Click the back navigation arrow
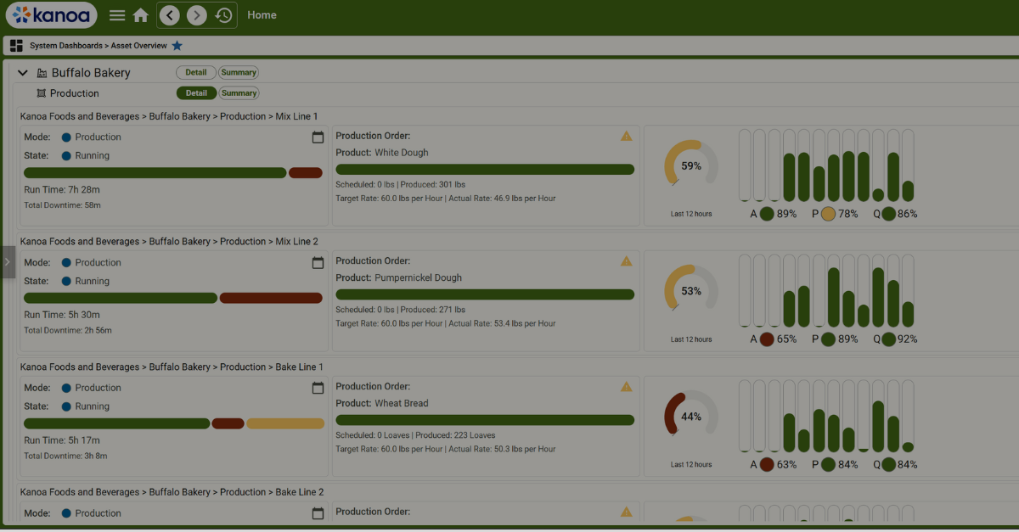Image resolution: width=1019 pixels, height=532 pixels. (x=169, y=14)
